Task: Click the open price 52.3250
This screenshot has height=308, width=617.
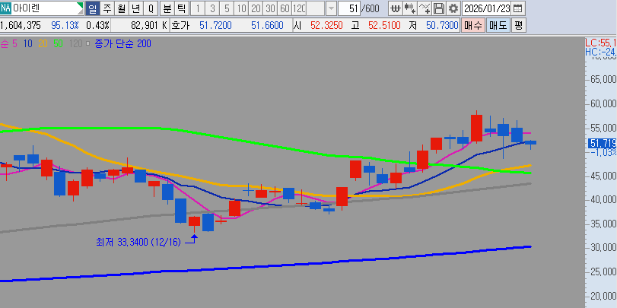Action: click(x=326, y=26)
